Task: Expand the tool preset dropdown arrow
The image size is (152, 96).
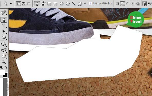Action: (11, 4)
